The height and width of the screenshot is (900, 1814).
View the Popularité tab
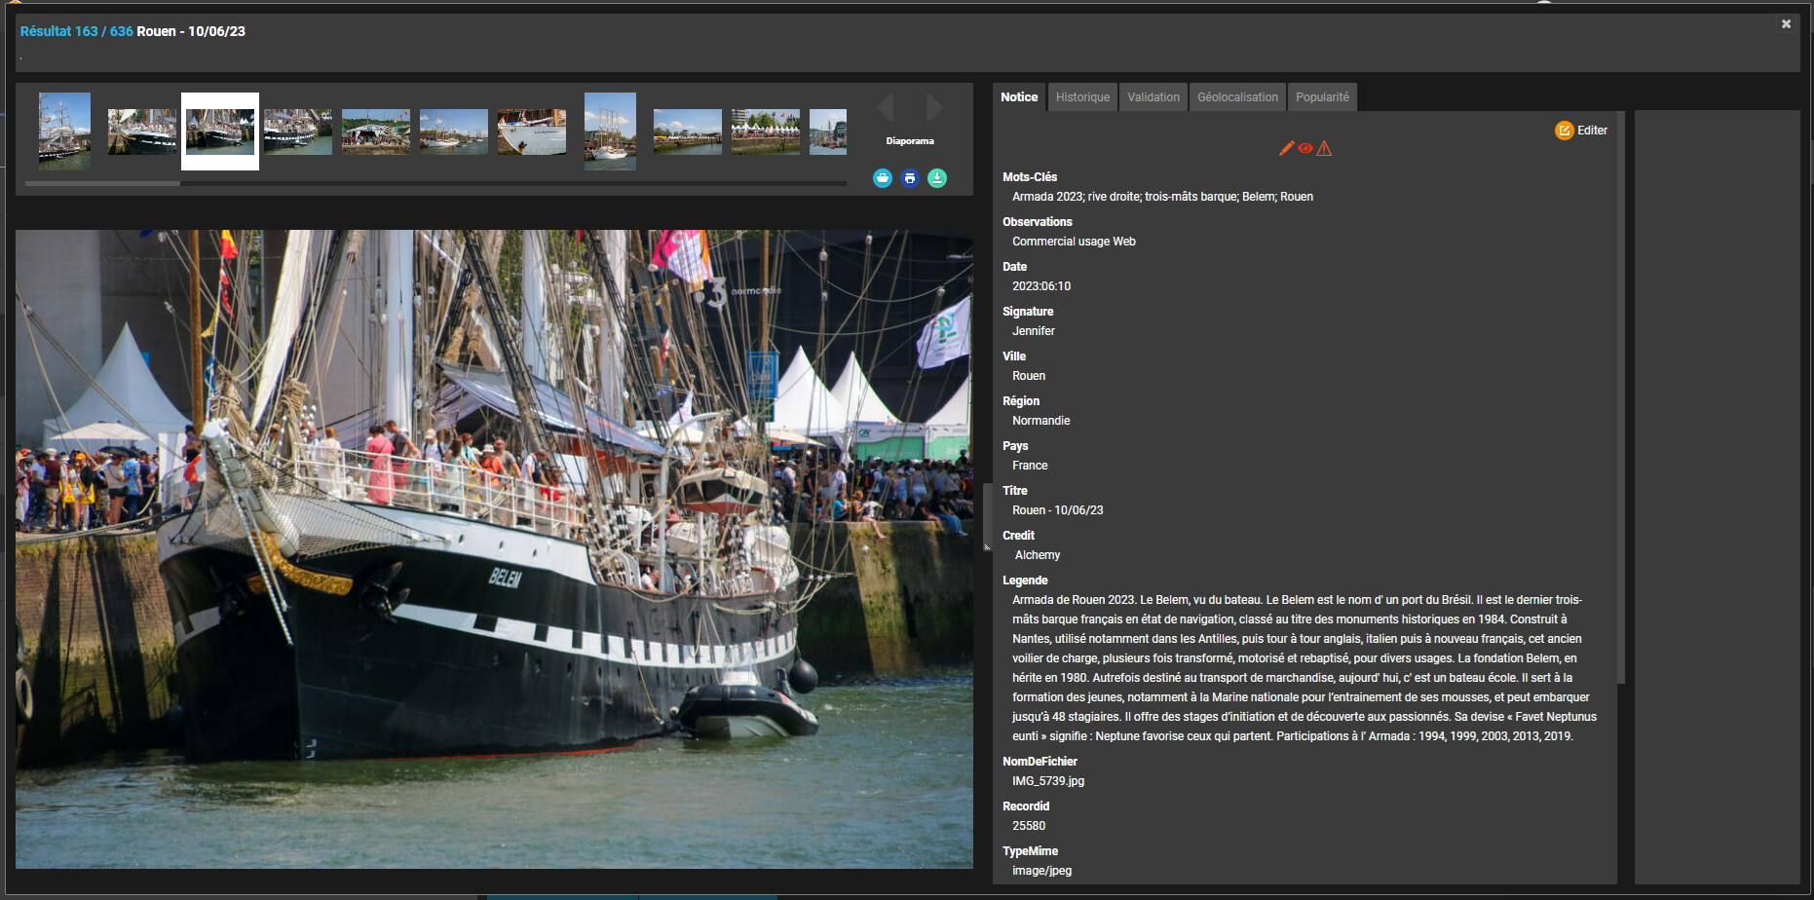1322,97
